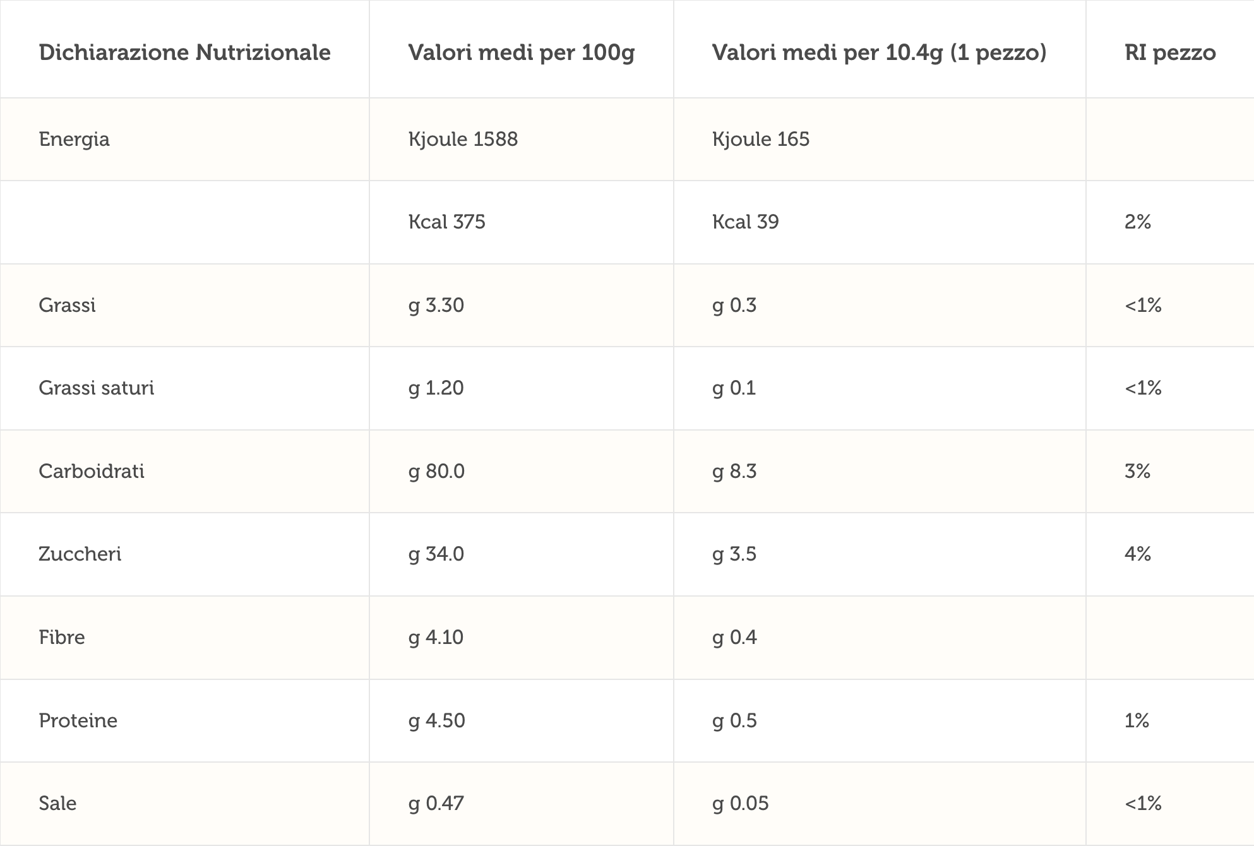Click the "Grassi" row label
1254x846 pixels.
[x=67, y=305]
